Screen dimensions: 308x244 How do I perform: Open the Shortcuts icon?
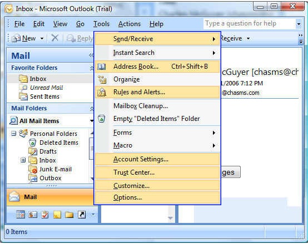point(82,215)
